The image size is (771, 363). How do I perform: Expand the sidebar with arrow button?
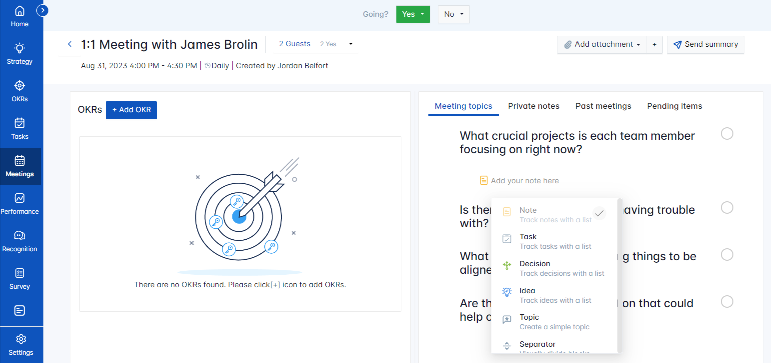[43, 10]
